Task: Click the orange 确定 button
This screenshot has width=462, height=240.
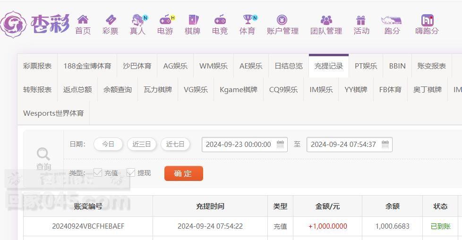Action: pyautogui.click(x=184, y=173)
